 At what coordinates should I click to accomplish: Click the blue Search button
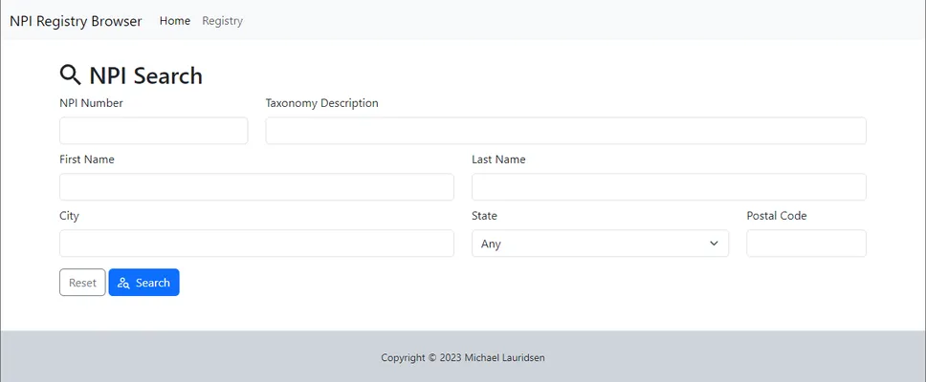[x=143, y=283]
